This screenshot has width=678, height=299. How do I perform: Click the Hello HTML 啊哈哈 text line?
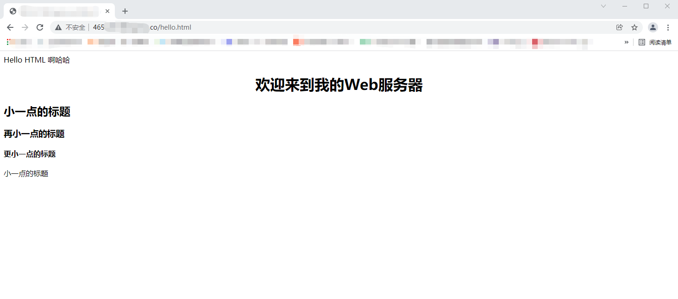click(x=37, y=60)
